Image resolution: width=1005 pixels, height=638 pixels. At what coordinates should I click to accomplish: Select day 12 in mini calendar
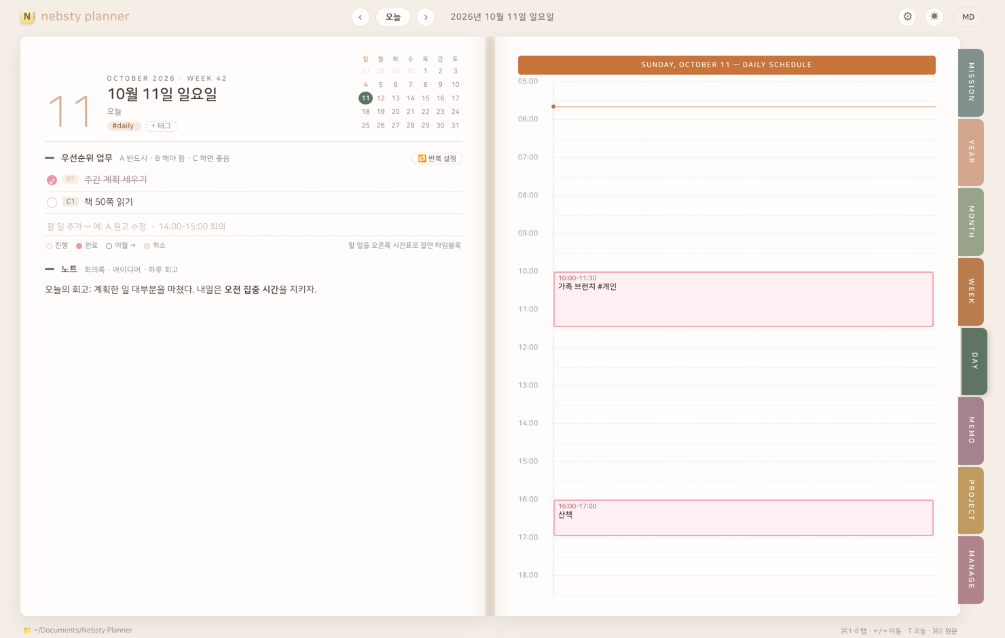(380, 98)
